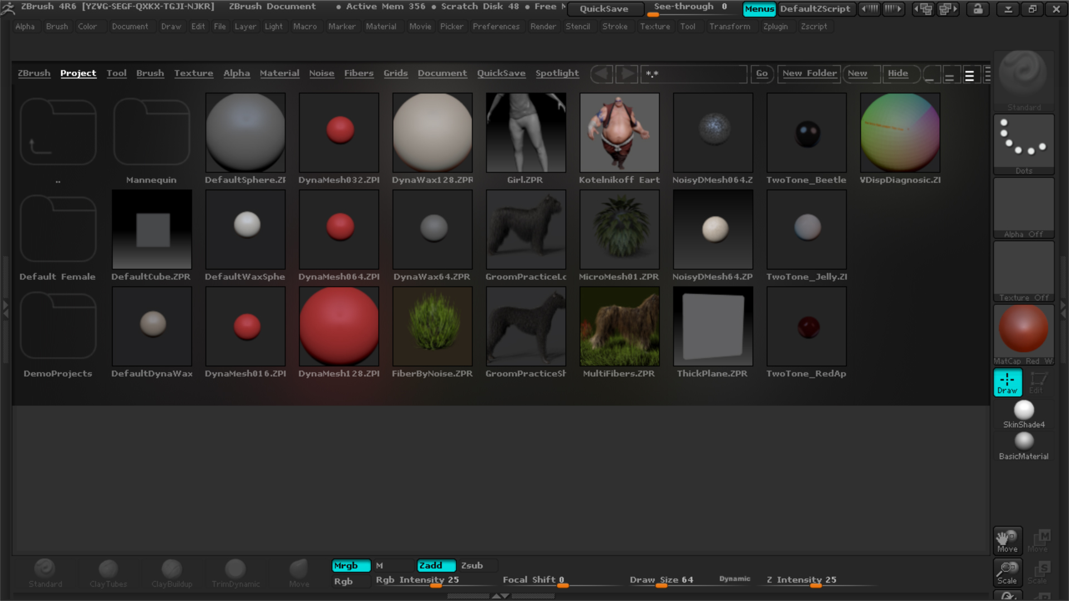
Task: Switch to the Spotlight tab in LightBox
Action: tap(557, 73)
